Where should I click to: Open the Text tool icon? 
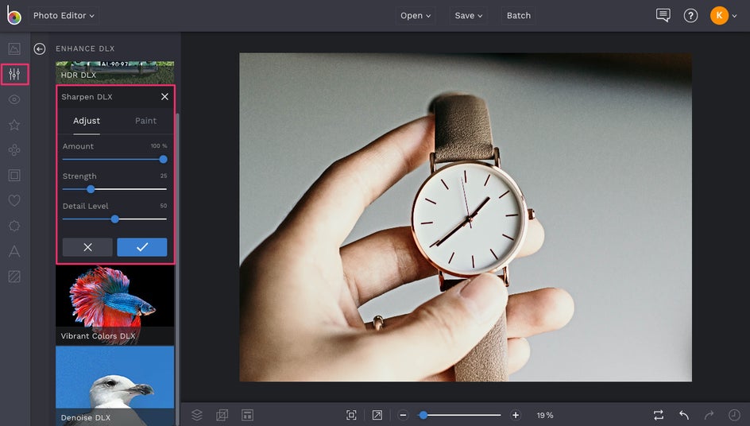point(14,251)
